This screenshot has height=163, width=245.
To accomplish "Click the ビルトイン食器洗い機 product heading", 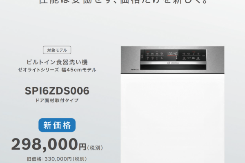I will 57,62.
